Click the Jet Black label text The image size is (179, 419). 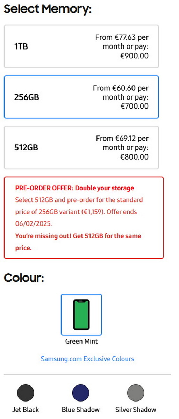[x=26, y=410]
